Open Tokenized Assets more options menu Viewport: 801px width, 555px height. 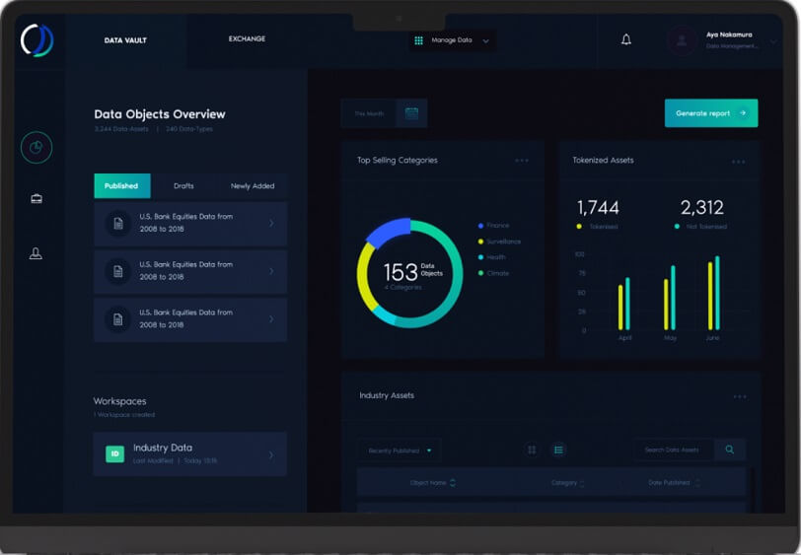[x=738, y=162]
